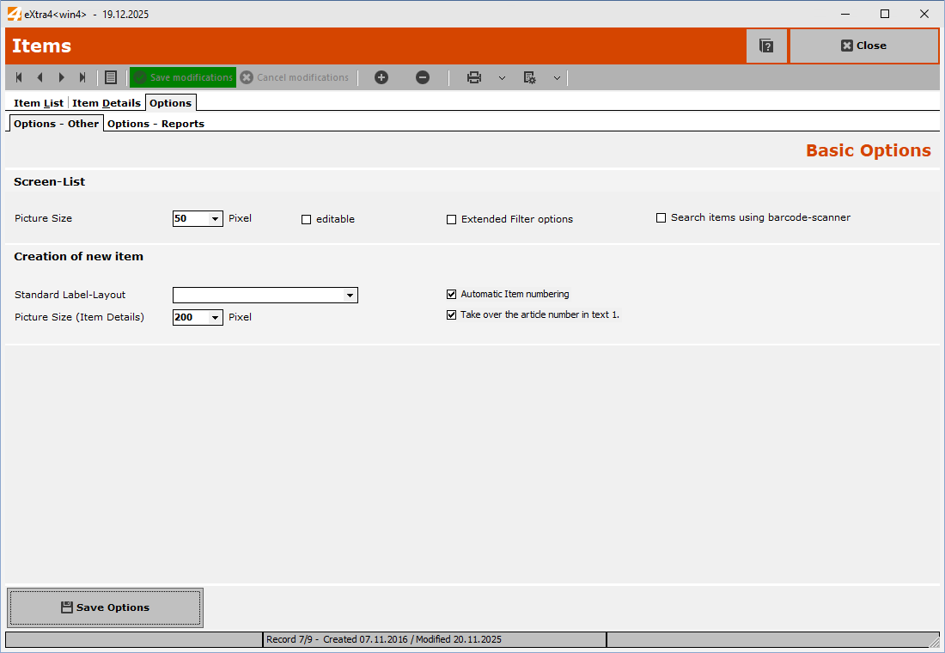Go to the next record
This screenshot has width=945, height=653.
pyautogui.click(x=61, y=77)
